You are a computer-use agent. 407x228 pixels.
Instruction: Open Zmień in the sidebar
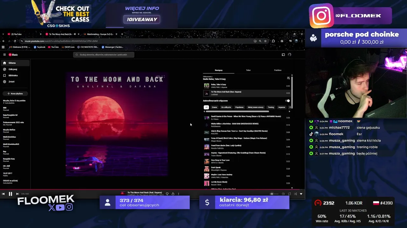click(x=15, y=82)
